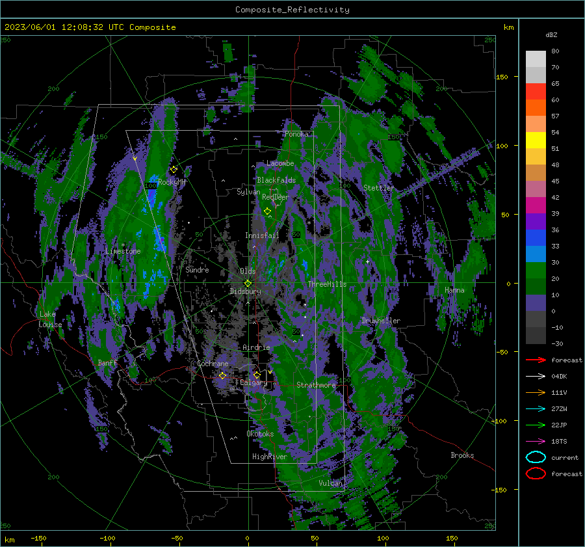Click the Sundre town label

pyautogui.click(x=198, y=269)
